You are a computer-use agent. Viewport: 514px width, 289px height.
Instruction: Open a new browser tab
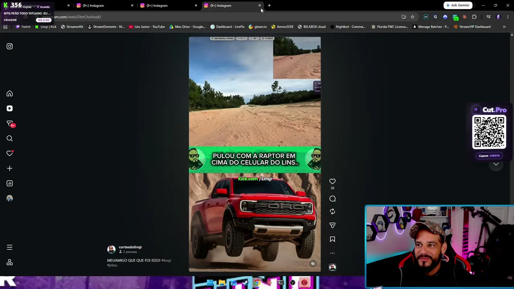click(x=269, y=6)
